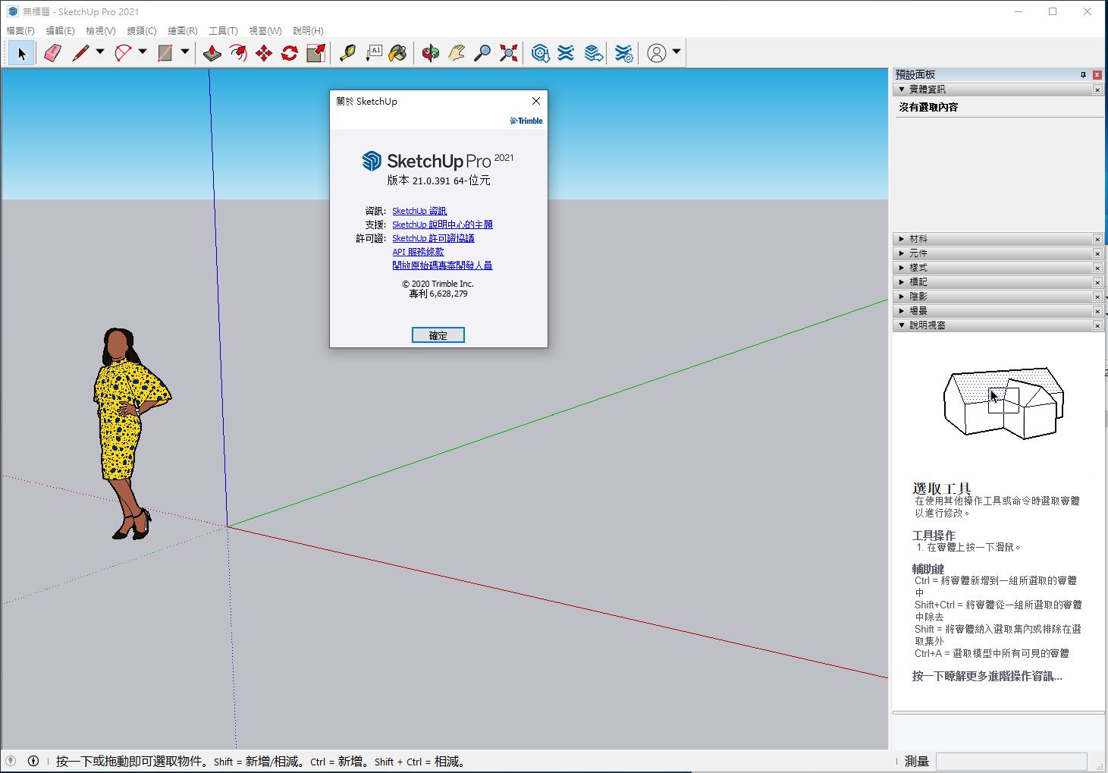
Task: Close the 材料 panel section
Action: coord(1097,239)
